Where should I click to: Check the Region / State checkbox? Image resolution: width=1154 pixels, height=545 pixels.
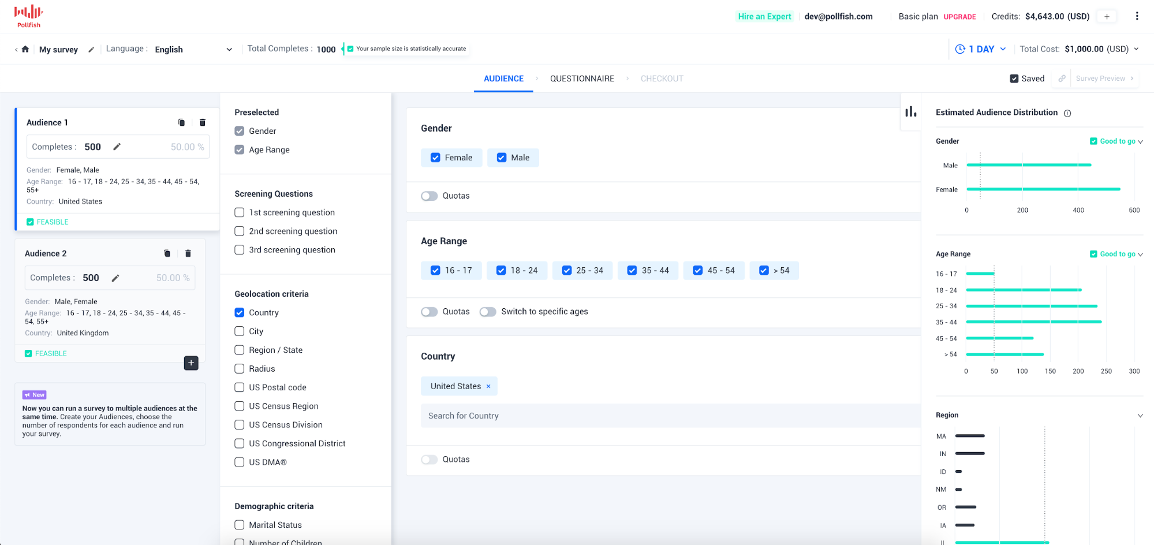240,350
